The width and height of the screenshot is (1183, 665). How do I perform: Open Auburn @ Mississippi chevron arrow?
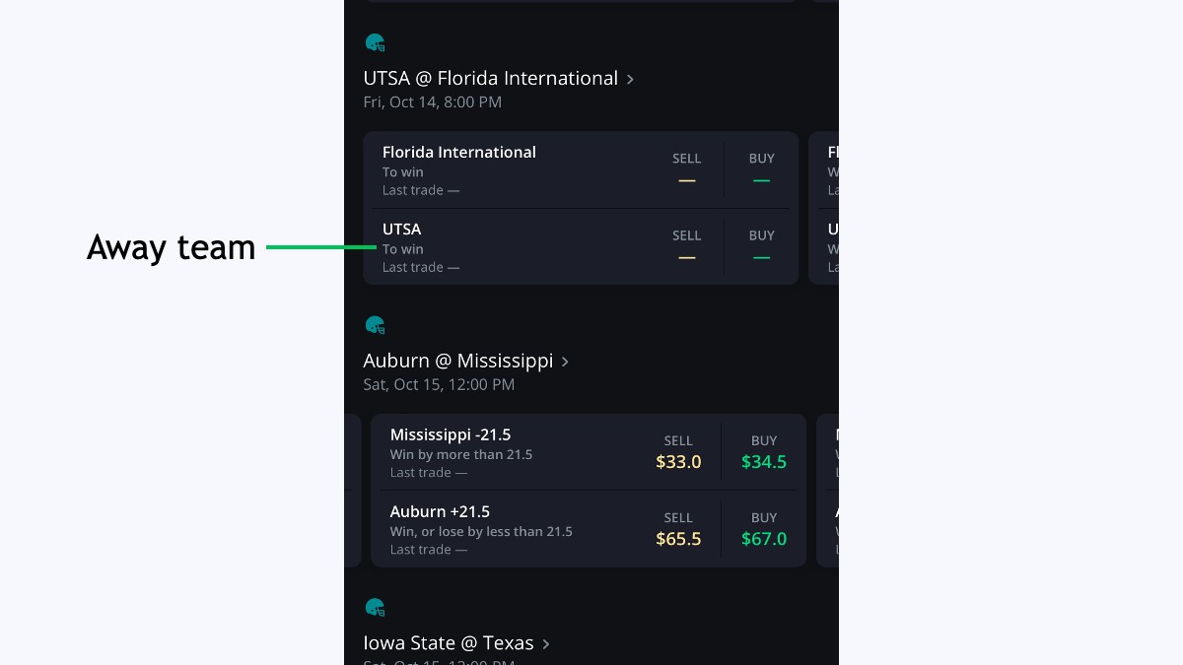tap(566, 362)
